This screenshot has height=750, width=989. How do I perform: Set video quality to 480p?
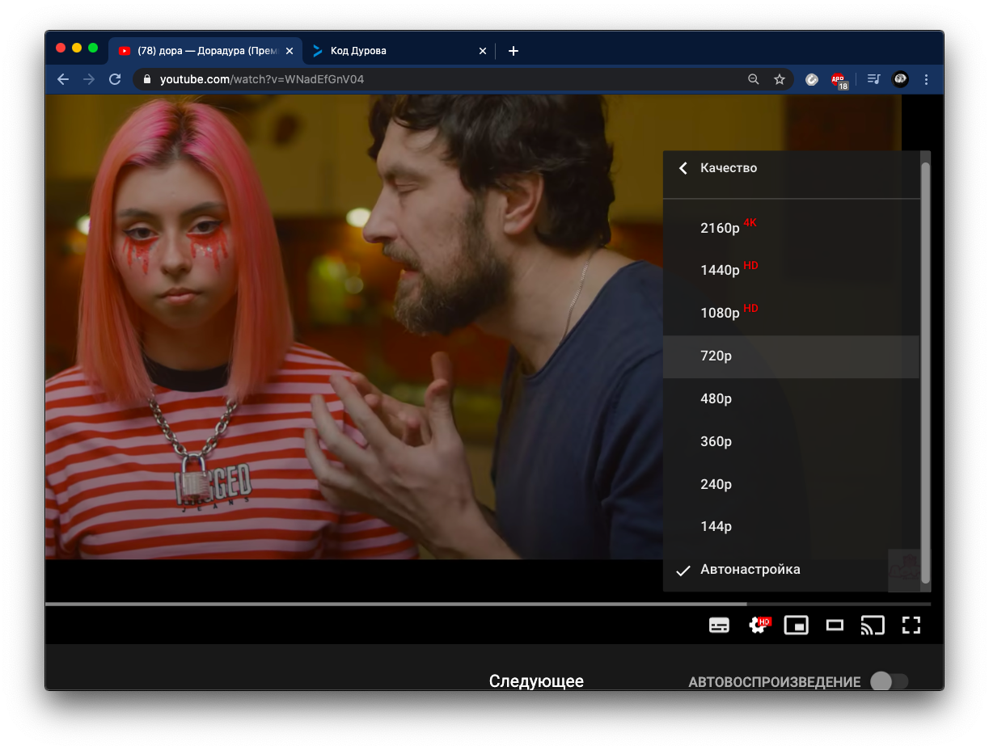click(x=791, y=399)
